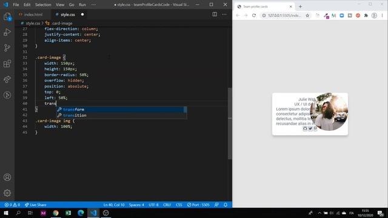Open Windows Start menu
This screenshot has width=388, height=218.
pyautogui.click(x=6, y=213)
